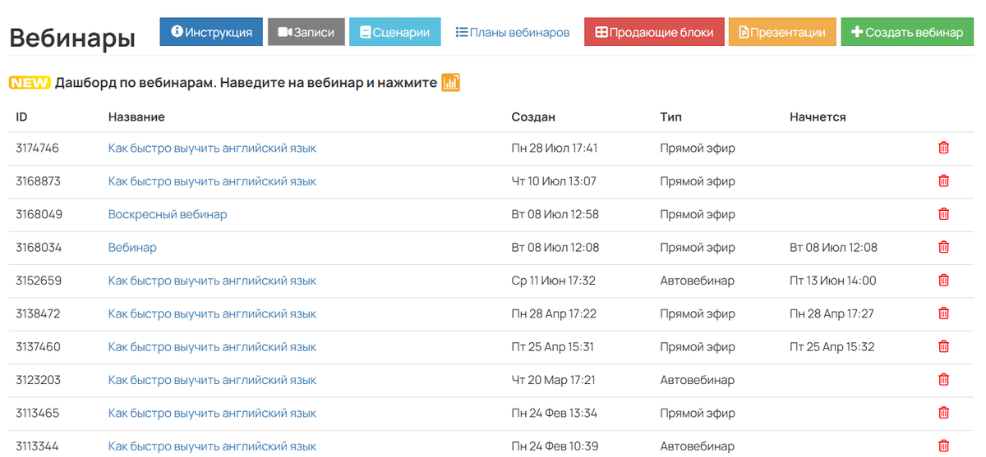The width and height of the screenshot is (986, 457).
Task: Click Создать вебинар green button
Action: [907, 33]
